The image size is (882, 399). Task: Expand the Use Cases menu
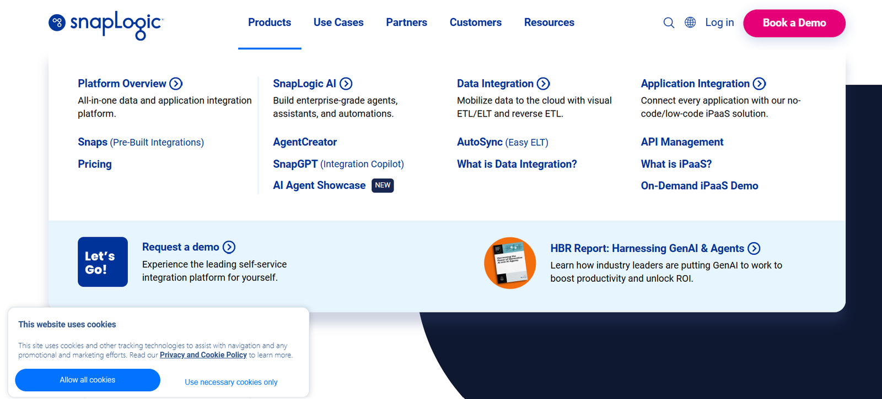338,23
